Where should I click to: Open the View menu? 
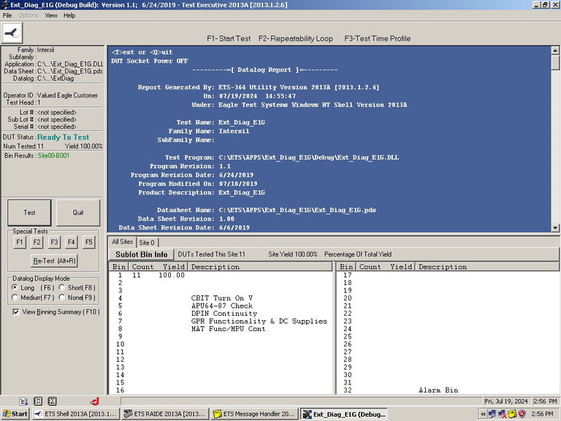pos(51,15)
